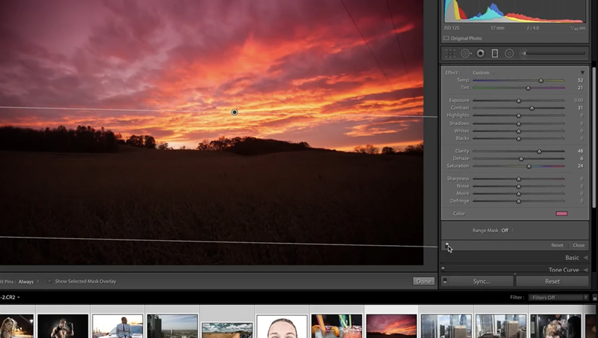Click the Moiré slider handle
The height and width of the screenshot is (338, 598).
click(519, 194)
